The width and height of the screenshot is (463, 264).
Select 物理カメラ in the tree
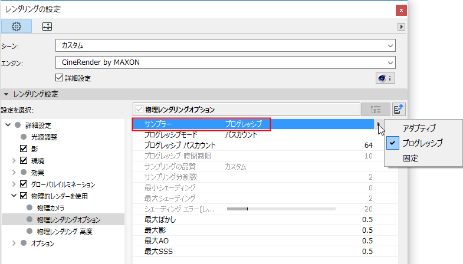[51, 208]
